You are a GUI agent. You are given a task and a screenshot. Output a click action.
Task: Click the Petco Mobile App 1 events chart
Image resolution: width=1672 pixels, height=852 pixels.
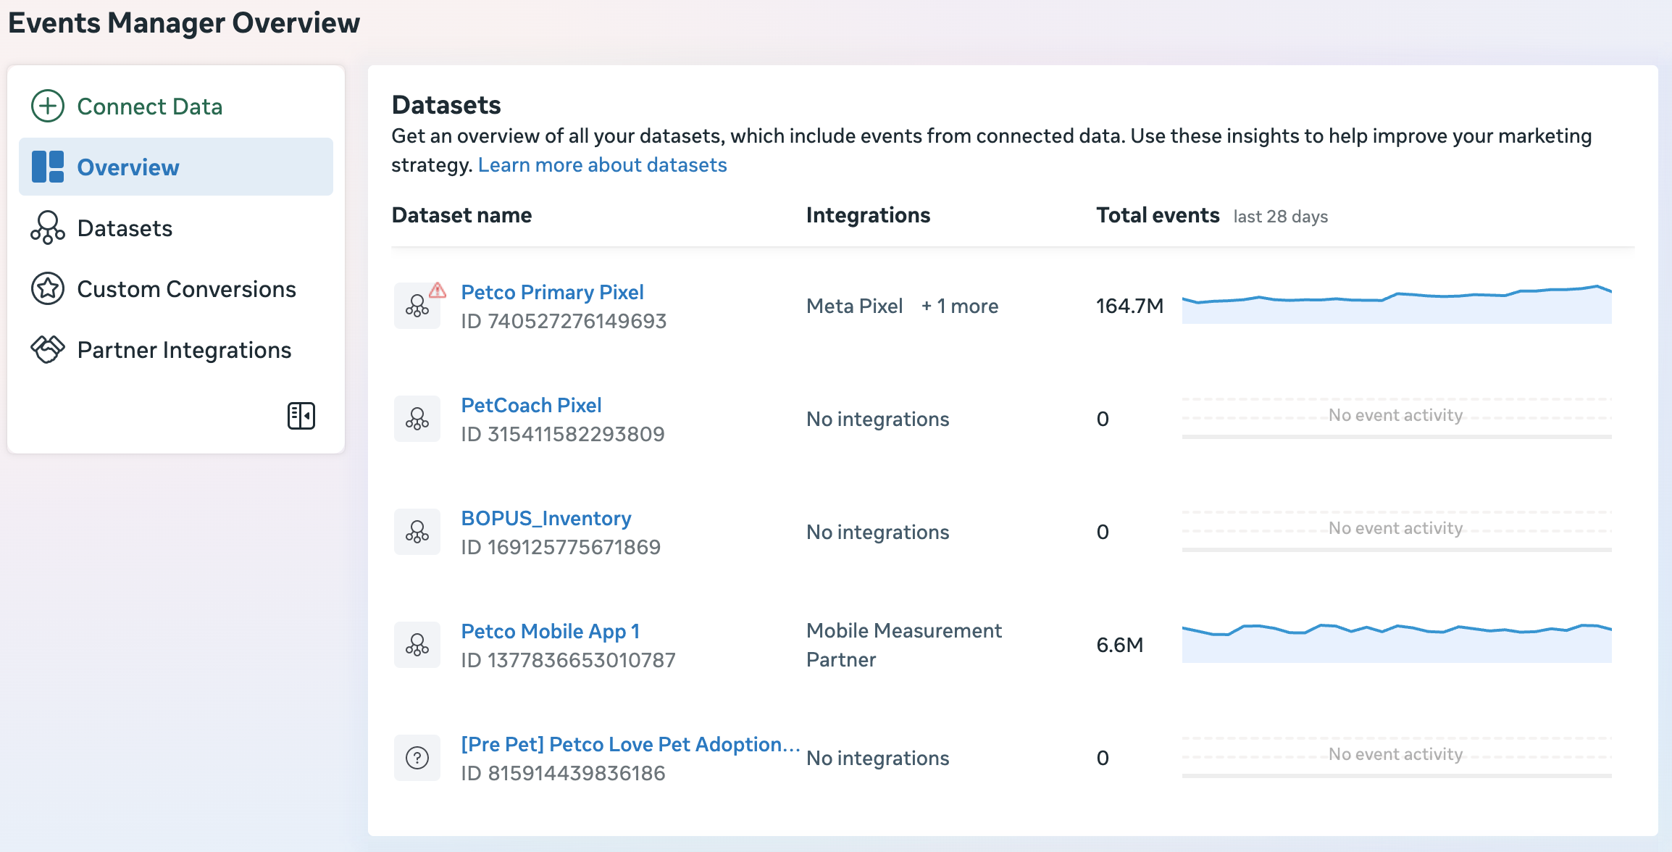(x=1396, y=644)
